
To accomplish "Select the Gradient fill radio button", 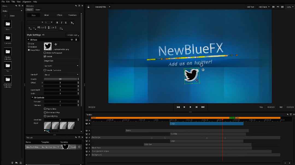I will 29,47.
